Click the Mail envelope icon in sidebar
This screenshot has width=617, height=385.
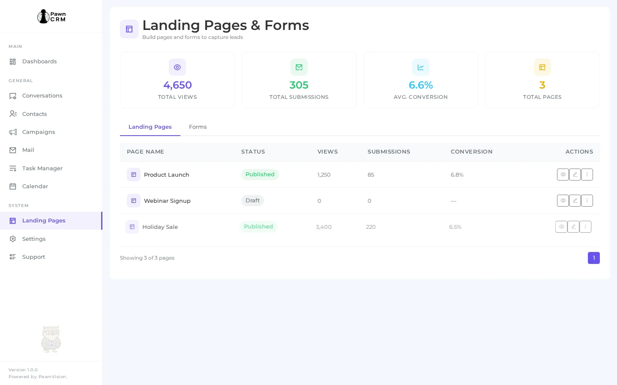pyautogui.click(x=13, y=150)
